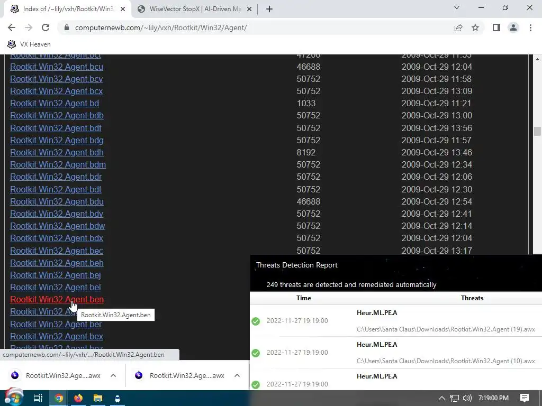Click the address bar URL
Image resolution: width=542 pixels, height=406 pixels.
(161, 27)
